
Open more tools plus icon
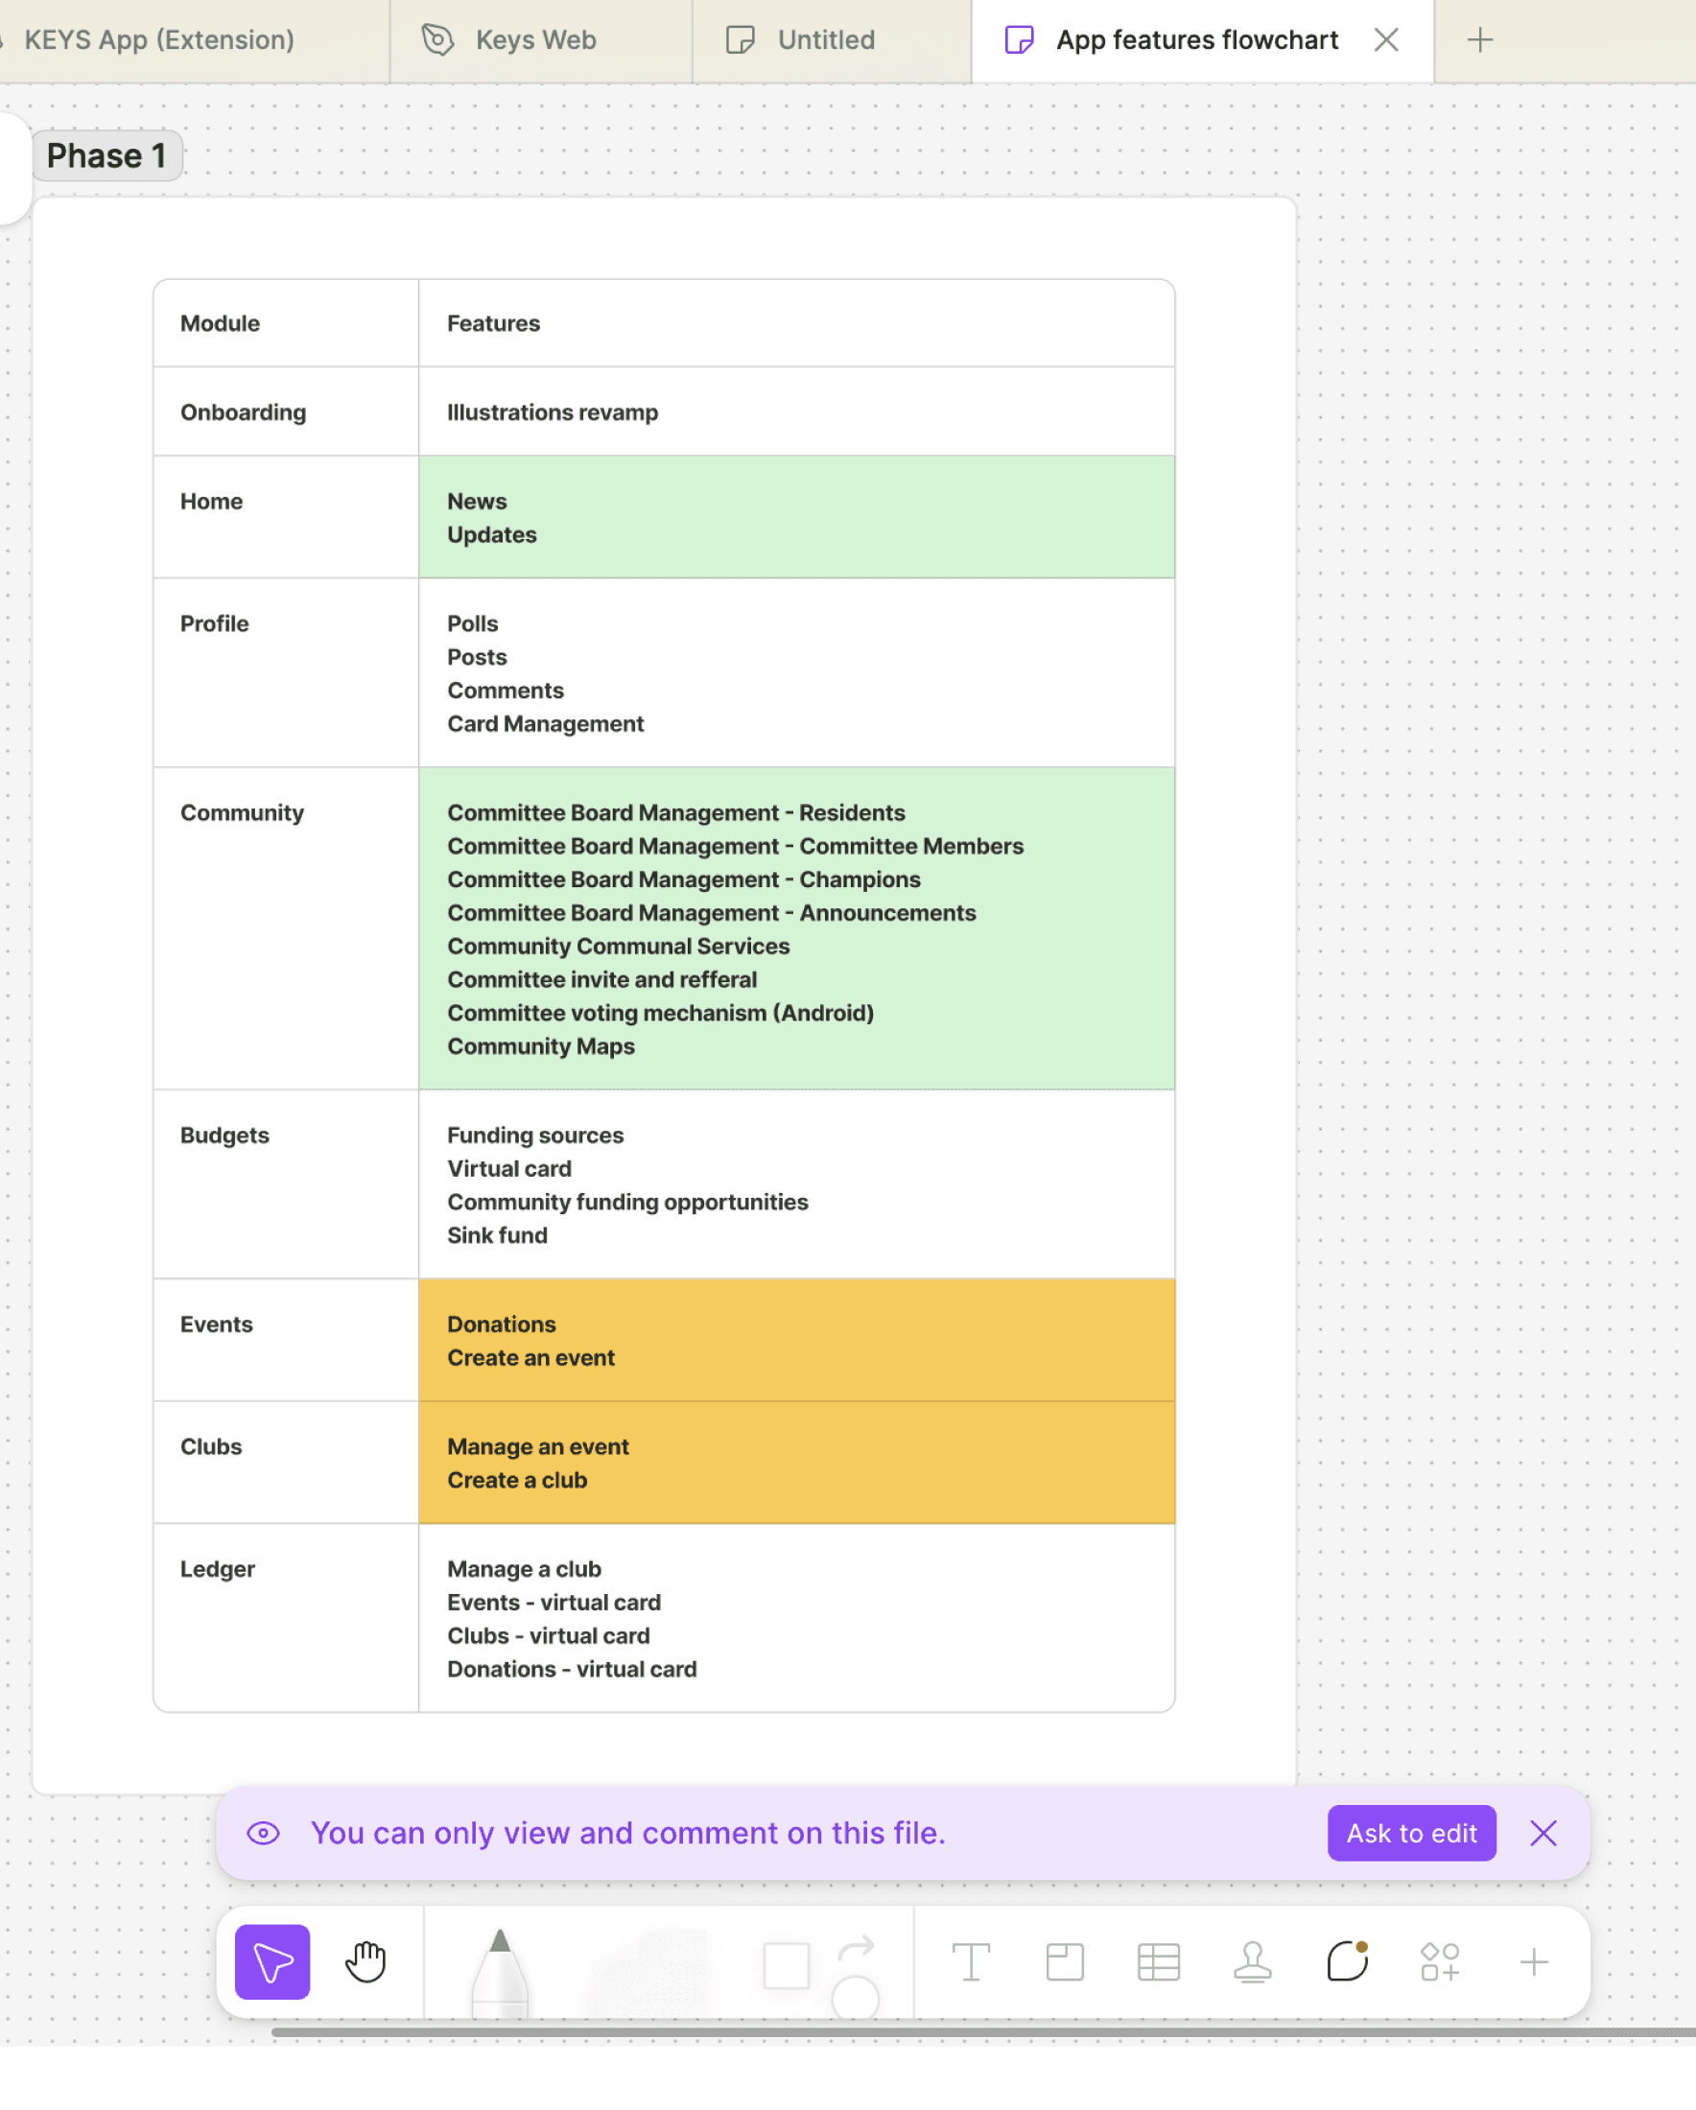(1534, 1962)
